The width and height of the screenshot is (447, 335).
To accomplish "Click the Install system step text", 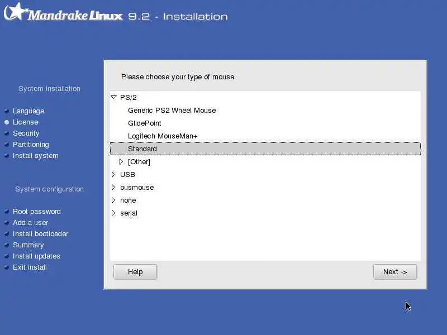I will (36, 156).
